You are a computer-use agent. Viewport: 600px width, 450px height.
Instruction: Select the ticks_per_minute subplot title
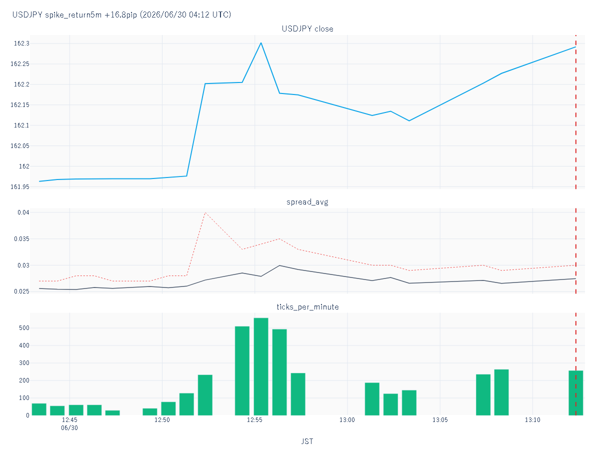307,306
